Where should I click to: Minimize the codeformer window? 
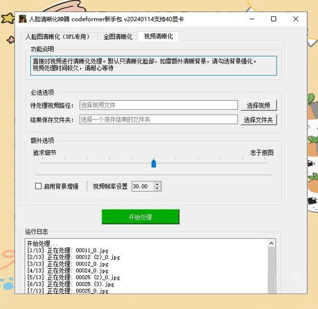(x=252, y=19)
